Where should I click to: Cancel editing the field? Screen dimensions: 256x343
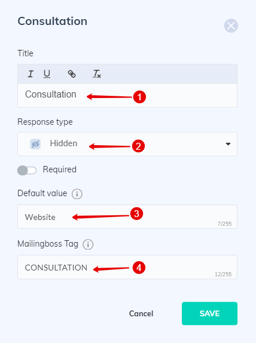coord(141,313)
